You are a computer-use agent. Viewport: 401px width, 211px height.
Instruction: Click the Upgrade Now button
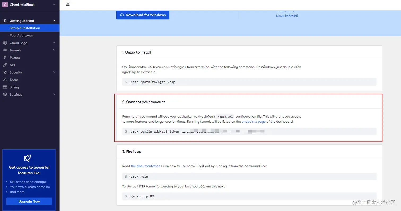tap(29, 201)
